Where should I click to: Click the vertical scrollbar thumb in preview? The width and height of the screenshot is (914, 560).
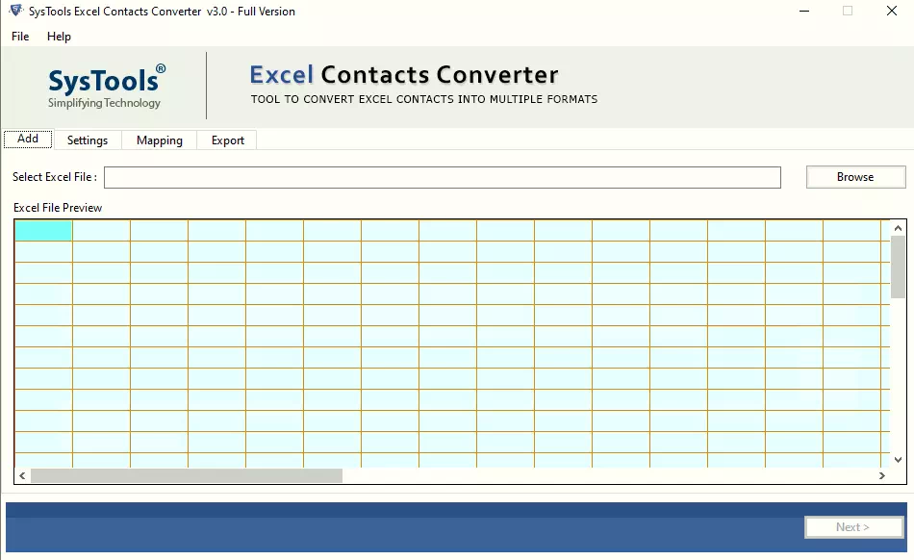click(898, 267)
